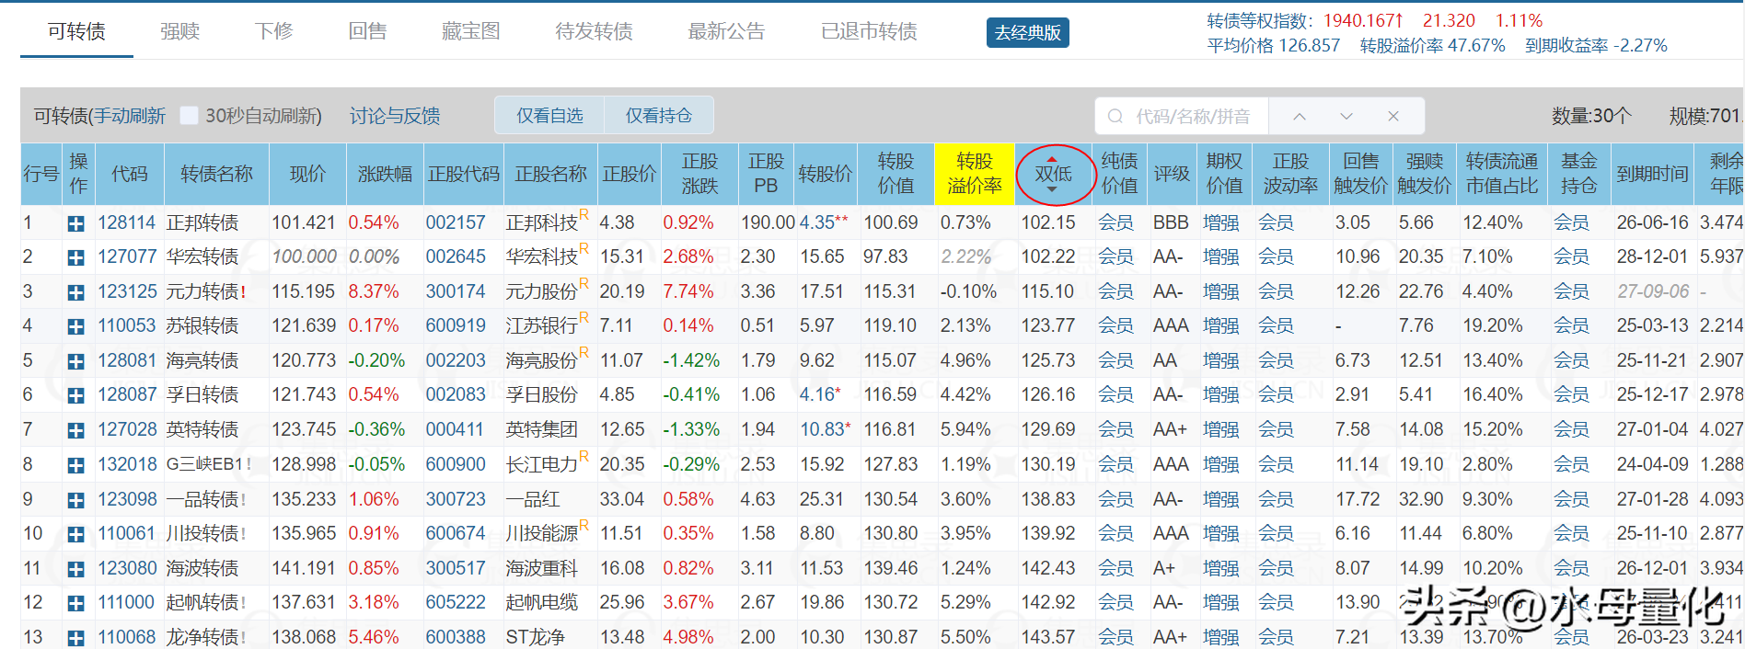This screenshot has width=1745, height=649.
Task: Click 转股价 4.35** in 正邦转债 row
Action: tap(825, 223)
